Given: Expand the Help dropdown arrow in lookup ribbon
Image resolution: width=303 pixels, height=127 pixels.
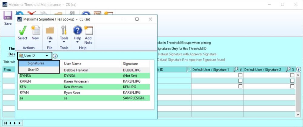Looking at the screenshot, I should [77, 42].
